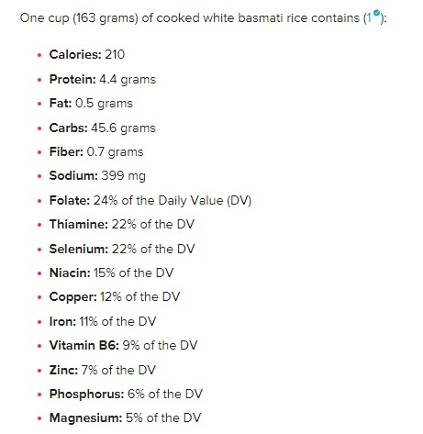Click the verified source checkmark icon
The image size is (423, 434).
pyautogui.click(x=377, y=13)
